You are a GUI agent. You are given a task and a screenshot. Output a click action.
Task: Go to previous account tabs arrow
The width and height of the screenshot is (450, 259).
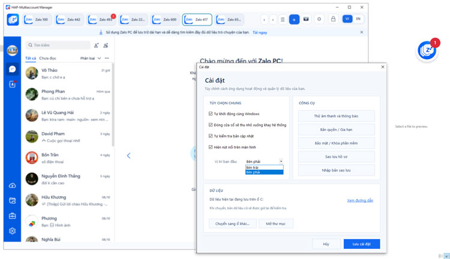tap(265, 20)
